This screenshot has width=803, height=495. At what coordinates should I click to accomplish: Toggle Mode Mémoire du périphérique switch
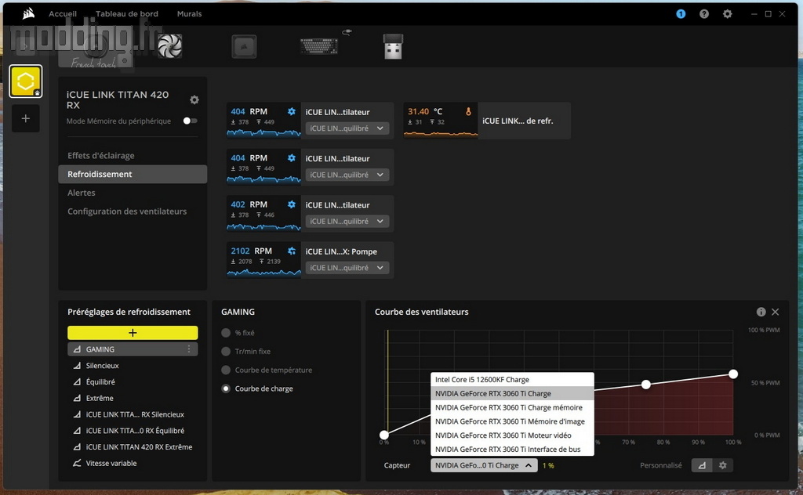pos(190,121)
